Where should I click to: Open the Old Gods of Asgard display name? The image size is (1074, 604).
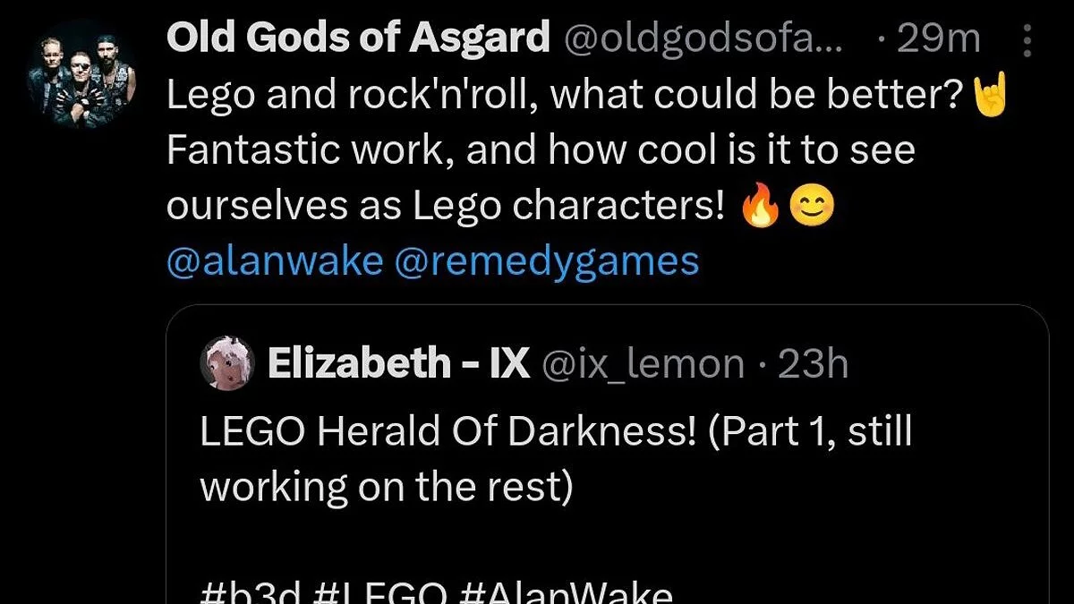(x=358, y=38)
